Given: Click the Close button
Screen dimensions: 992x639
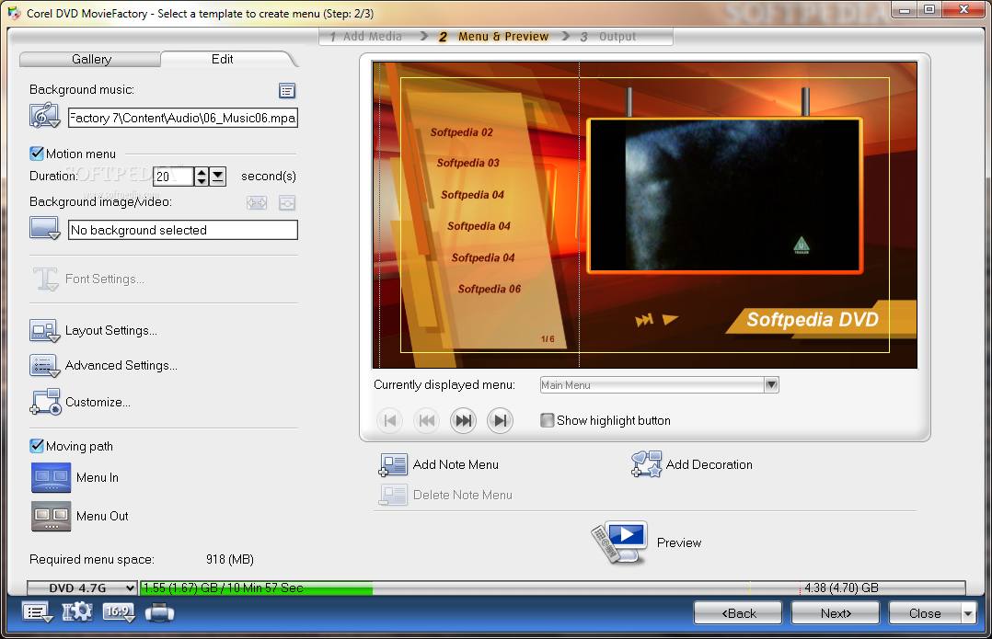Looking at the screenshot, I should click(x=925, y=613).
